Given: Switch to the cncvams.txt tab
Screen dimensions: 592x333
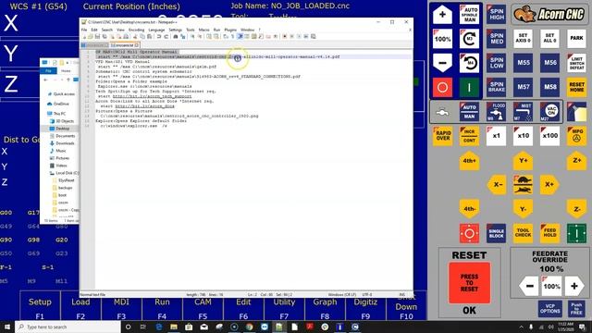Looking at the screenshot, I should point(124,45).
